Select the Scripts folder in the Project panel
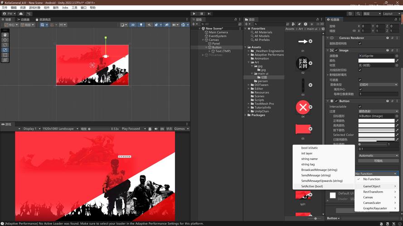Image resolution: width=403 pixels, height=226 pixels. (x=259, y=100)
